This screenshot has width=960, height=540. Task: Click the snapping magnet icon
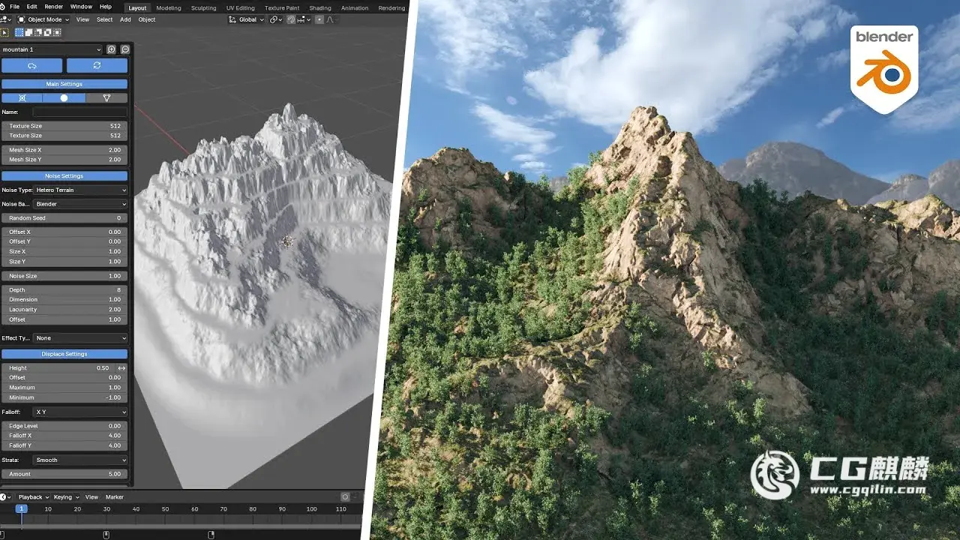click(x=291, y=19)
